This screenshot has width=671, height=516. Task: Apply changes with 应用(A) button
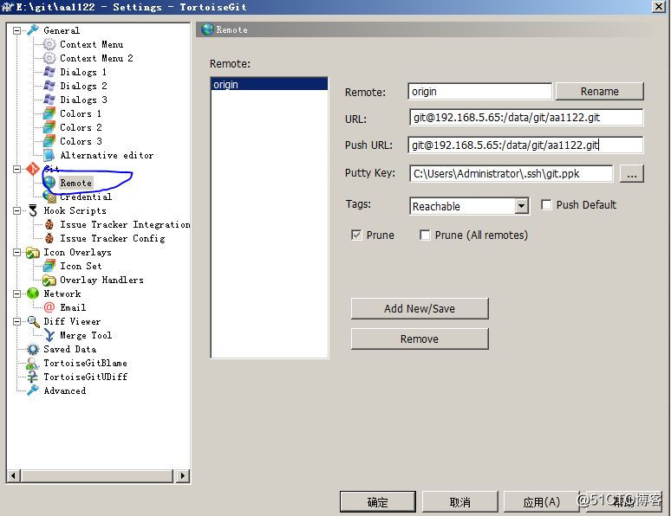tap(541, 502)
